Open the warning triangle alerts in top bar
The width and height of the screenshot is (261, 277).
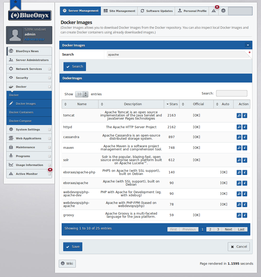tap(214, 11)
